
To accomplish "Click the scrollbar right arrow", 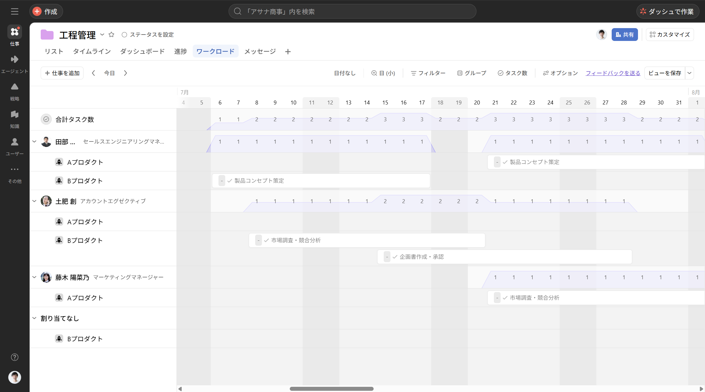I will 701,389.
